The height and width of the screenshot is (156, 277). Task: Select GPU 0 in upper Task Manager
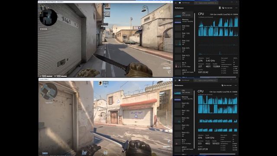click(x=184, y=72)
